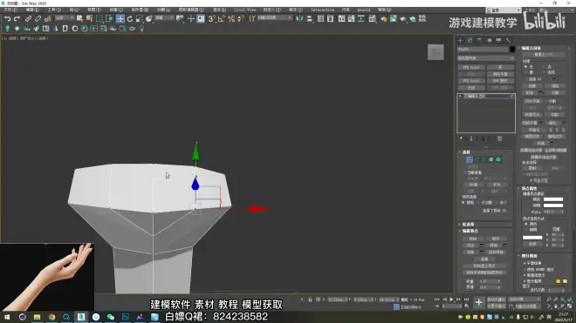Click 移除孤立顶点 button
The width and height of the screenshot is (576, 323).
coord(484,266)
